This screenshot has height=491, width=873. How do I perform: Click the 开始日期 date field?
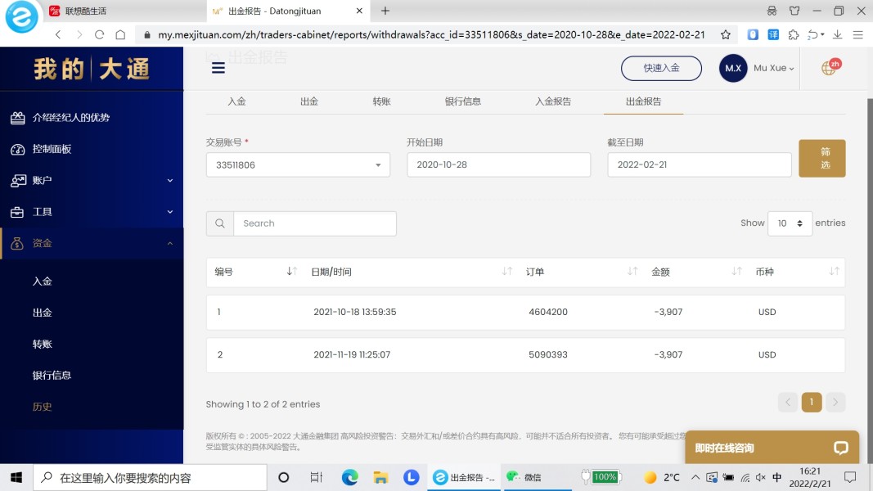coord(498,164)
